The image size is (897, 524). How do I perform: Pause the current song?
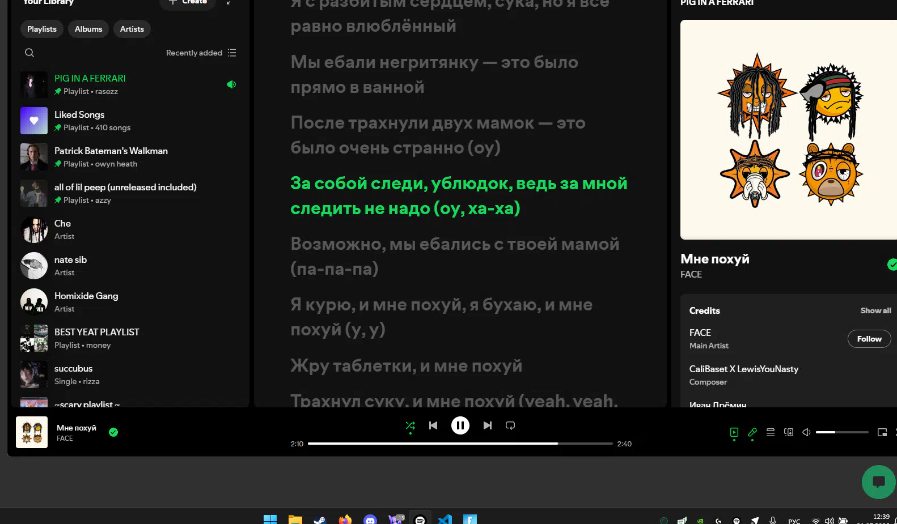point(460,425)
